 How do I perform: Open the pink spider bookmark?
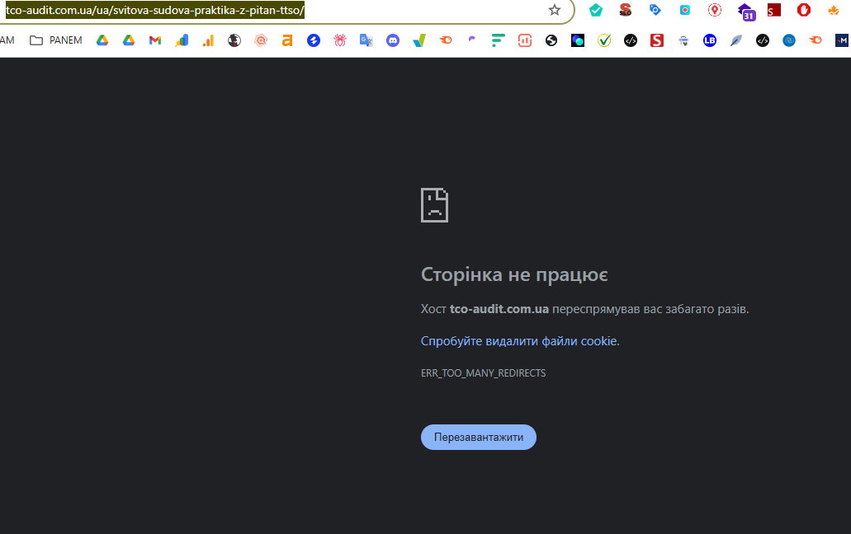(340, 40)
